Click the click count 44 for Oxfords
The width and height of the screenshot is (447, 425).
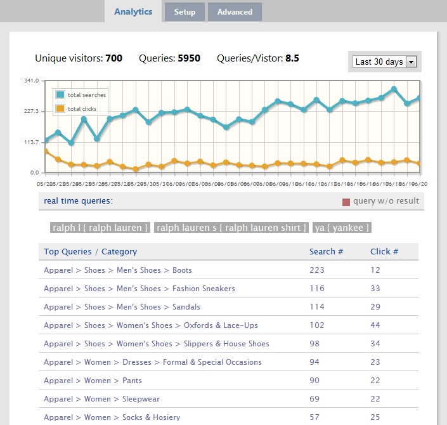click(375, 325)
